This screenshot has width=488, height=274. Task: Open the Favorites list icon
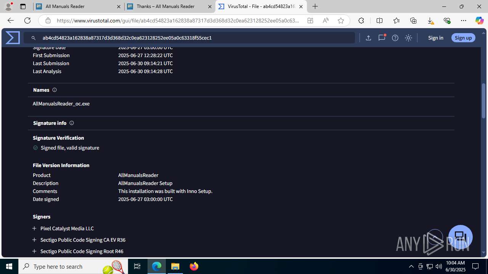[396, 21]
